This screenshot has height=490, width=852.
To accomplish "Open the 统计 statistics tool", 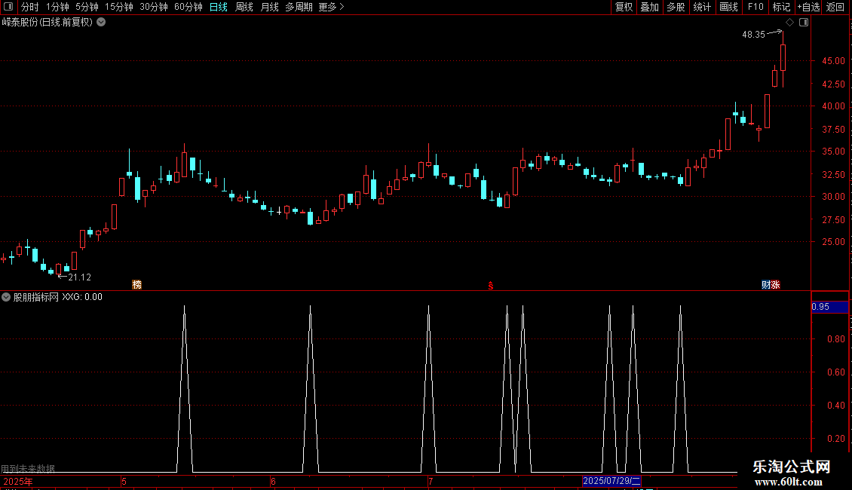I will click(702, 7).
